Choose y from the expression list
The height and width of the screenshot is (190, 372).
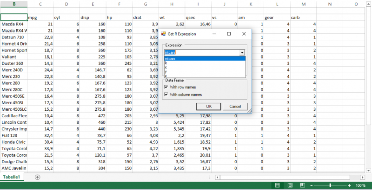pos(205,71)
